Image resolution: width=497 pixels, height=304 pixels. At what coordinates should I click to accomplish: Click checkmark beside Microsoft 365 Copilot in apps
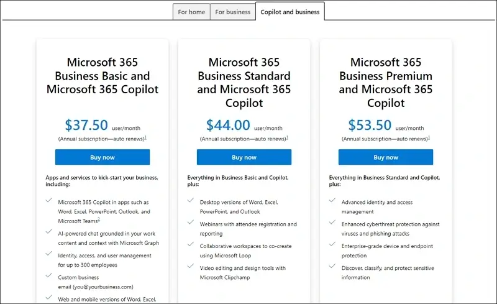49,200
